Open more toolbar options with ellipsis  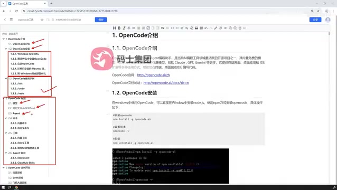(245, 28)
